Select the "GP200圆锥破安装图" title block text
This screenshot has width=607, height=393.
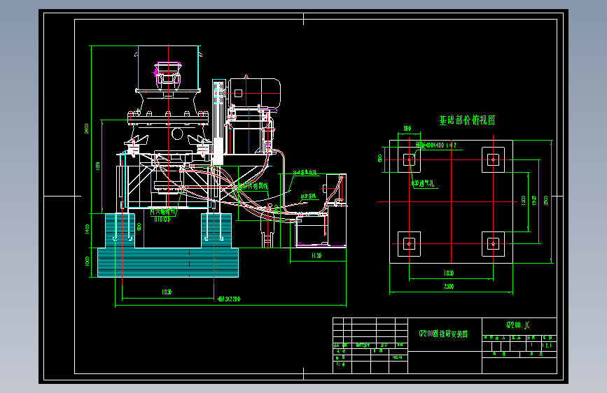pyautogui.click(x=443, y=334)
